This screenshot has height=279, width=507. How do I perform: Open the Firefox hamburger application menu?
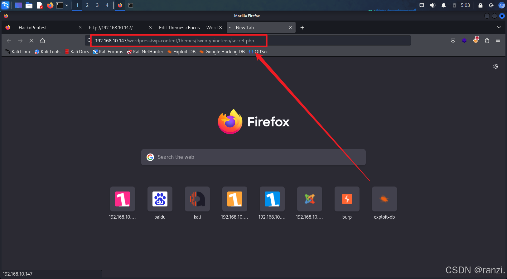point(498,41)
